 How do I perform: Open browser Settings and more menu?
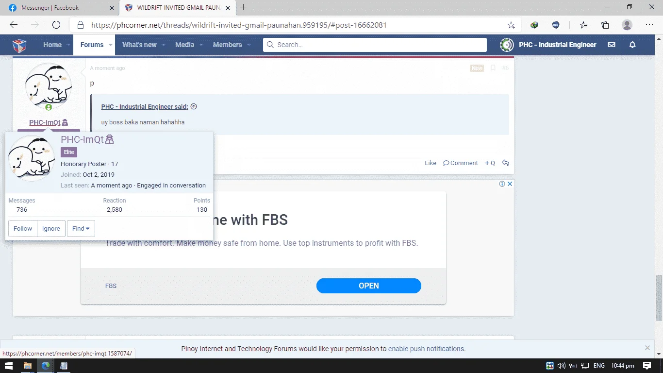click(649, 25)
